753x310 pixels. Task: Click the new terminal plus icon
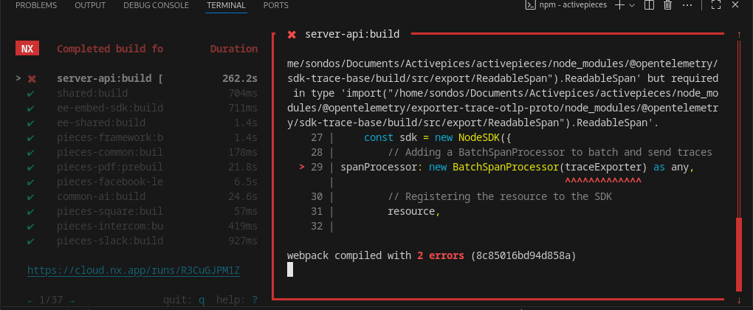click(619, 5)
